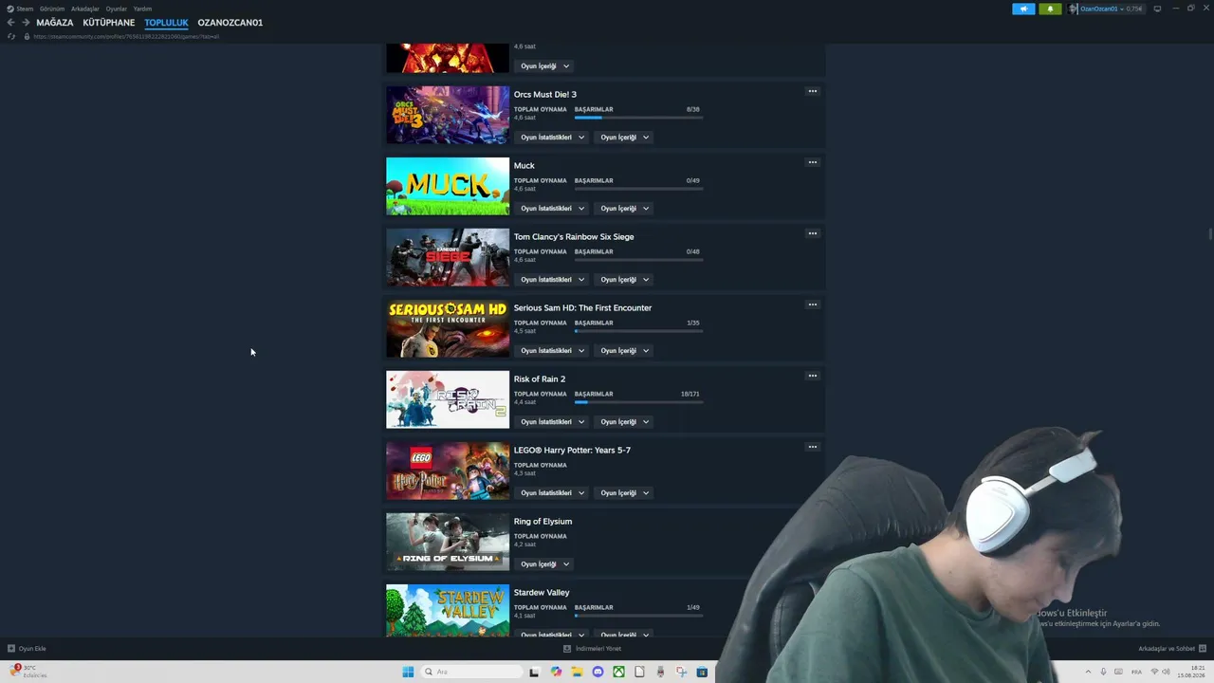Open Discord from the taskbar
1214x683 pixels.
click(598, 672)
